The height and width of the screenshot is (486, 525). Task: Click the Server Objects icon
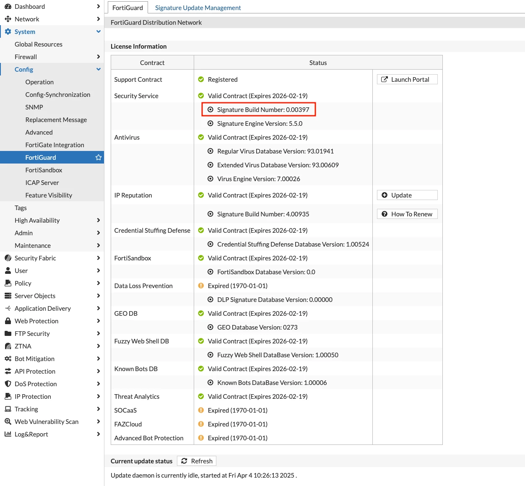8,296
